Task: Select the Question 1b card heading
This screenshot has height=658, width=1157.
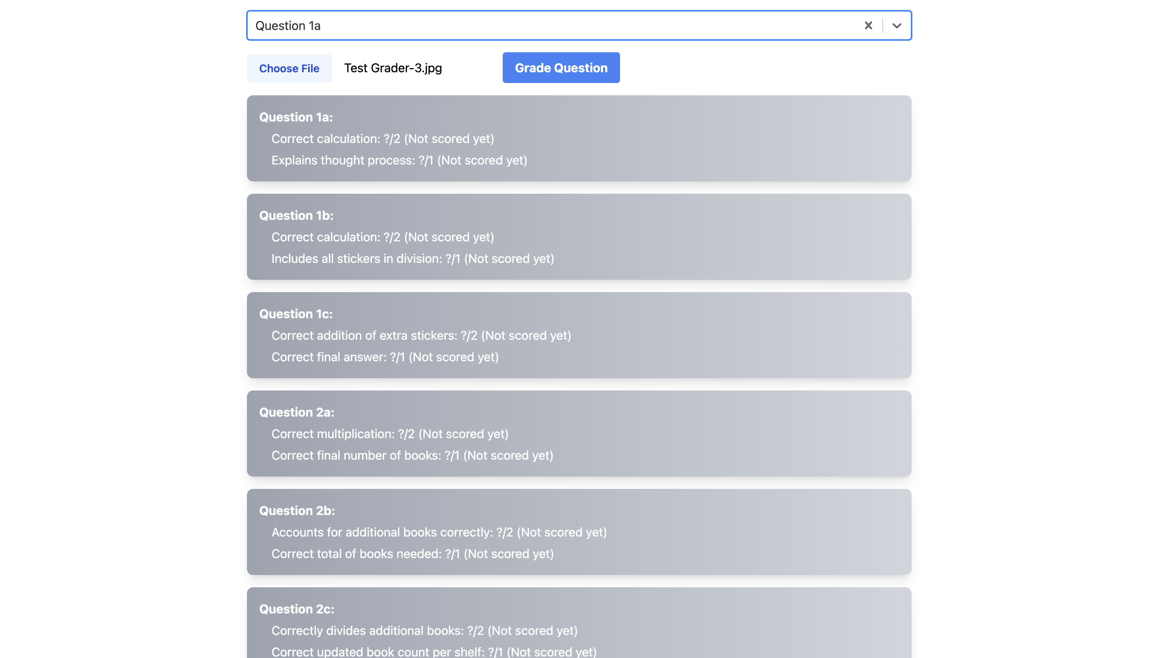Action: (x=296, y=216)
